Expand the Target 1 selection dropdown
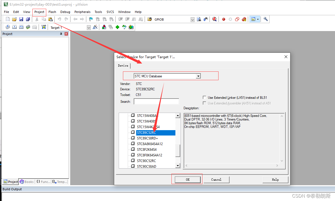The width and height of the screenshot is (335, 201). pos(89,28)
